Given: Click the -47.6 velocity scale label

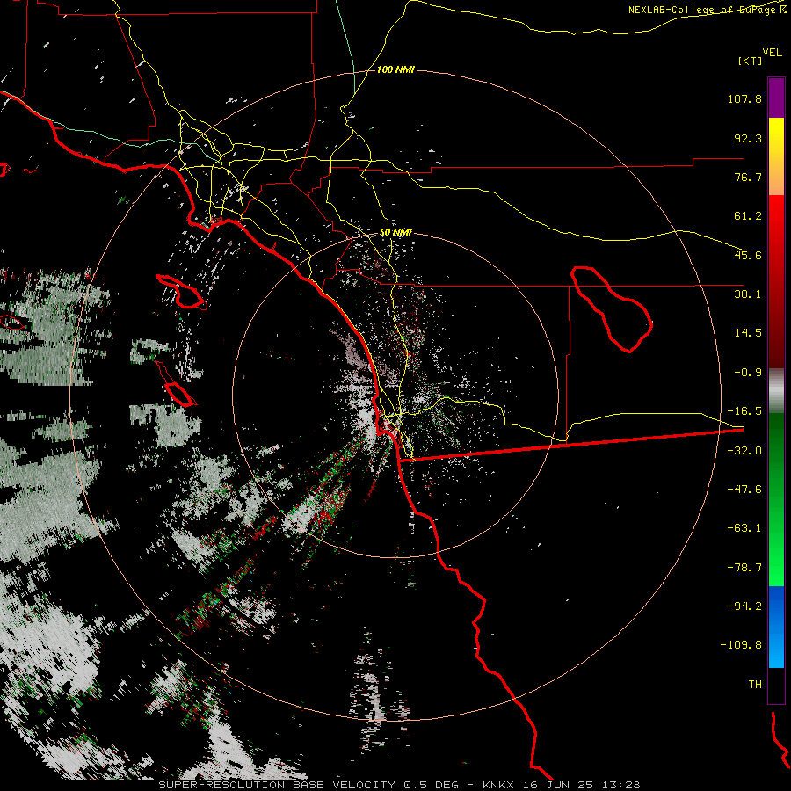Looking at the screenshot, I should point(744,490).
